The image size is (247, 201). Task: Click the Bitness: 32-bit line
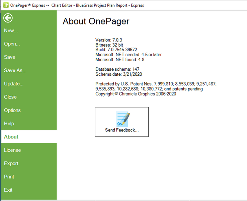pyautogui.click(x=109, y=45)
